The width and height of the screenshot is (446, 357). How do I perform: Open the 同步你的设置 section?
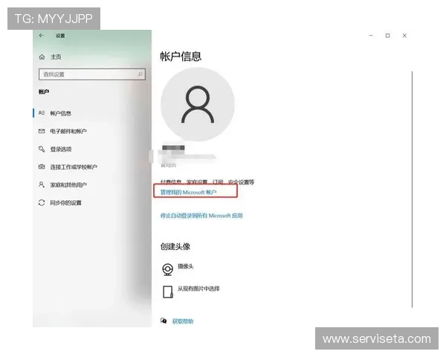tap(65, 203)
